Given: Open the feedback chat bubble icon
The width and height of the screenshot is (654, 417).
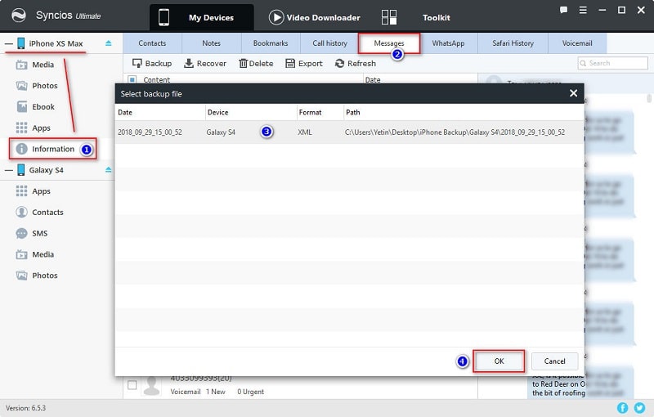Looking at the screenshot, I should 563,10.
